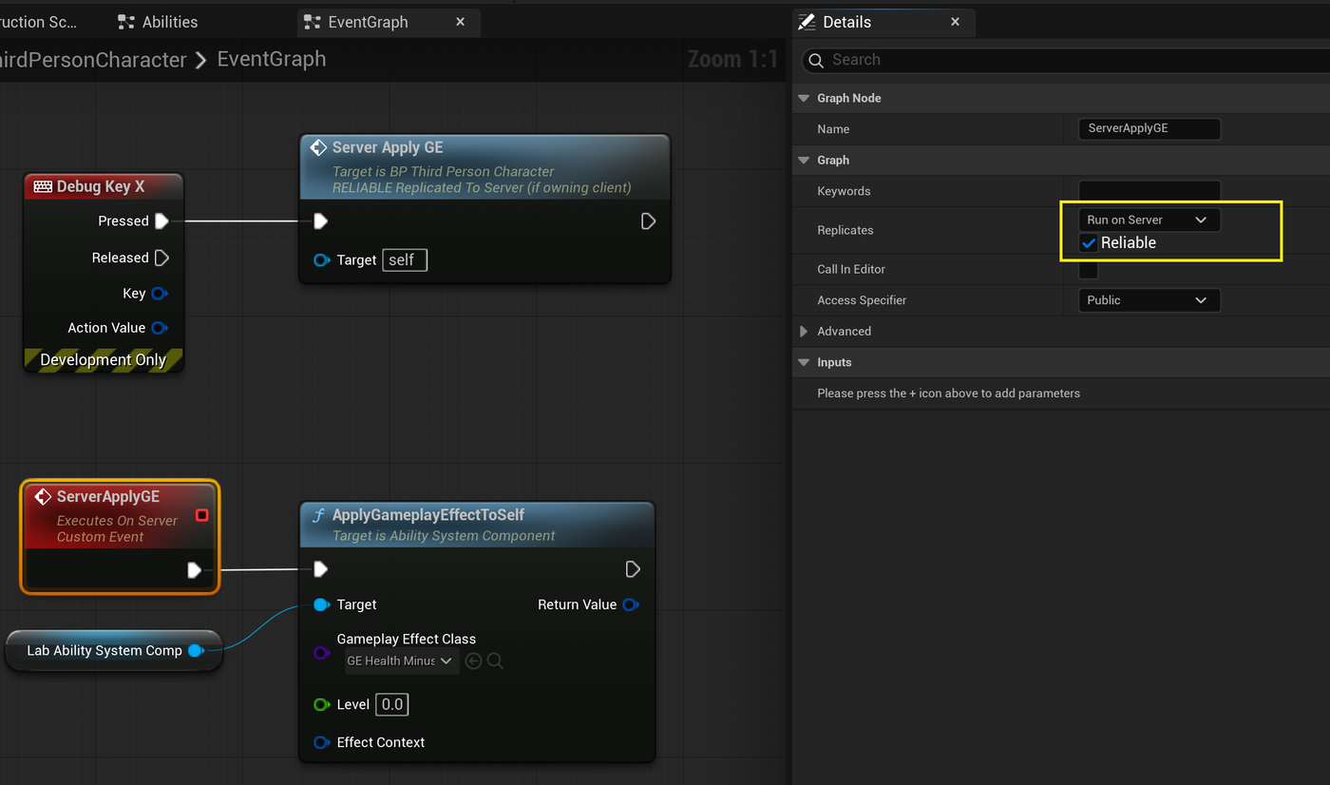
Task: Click the Return Value output pin
Action: tap(631, 604)
